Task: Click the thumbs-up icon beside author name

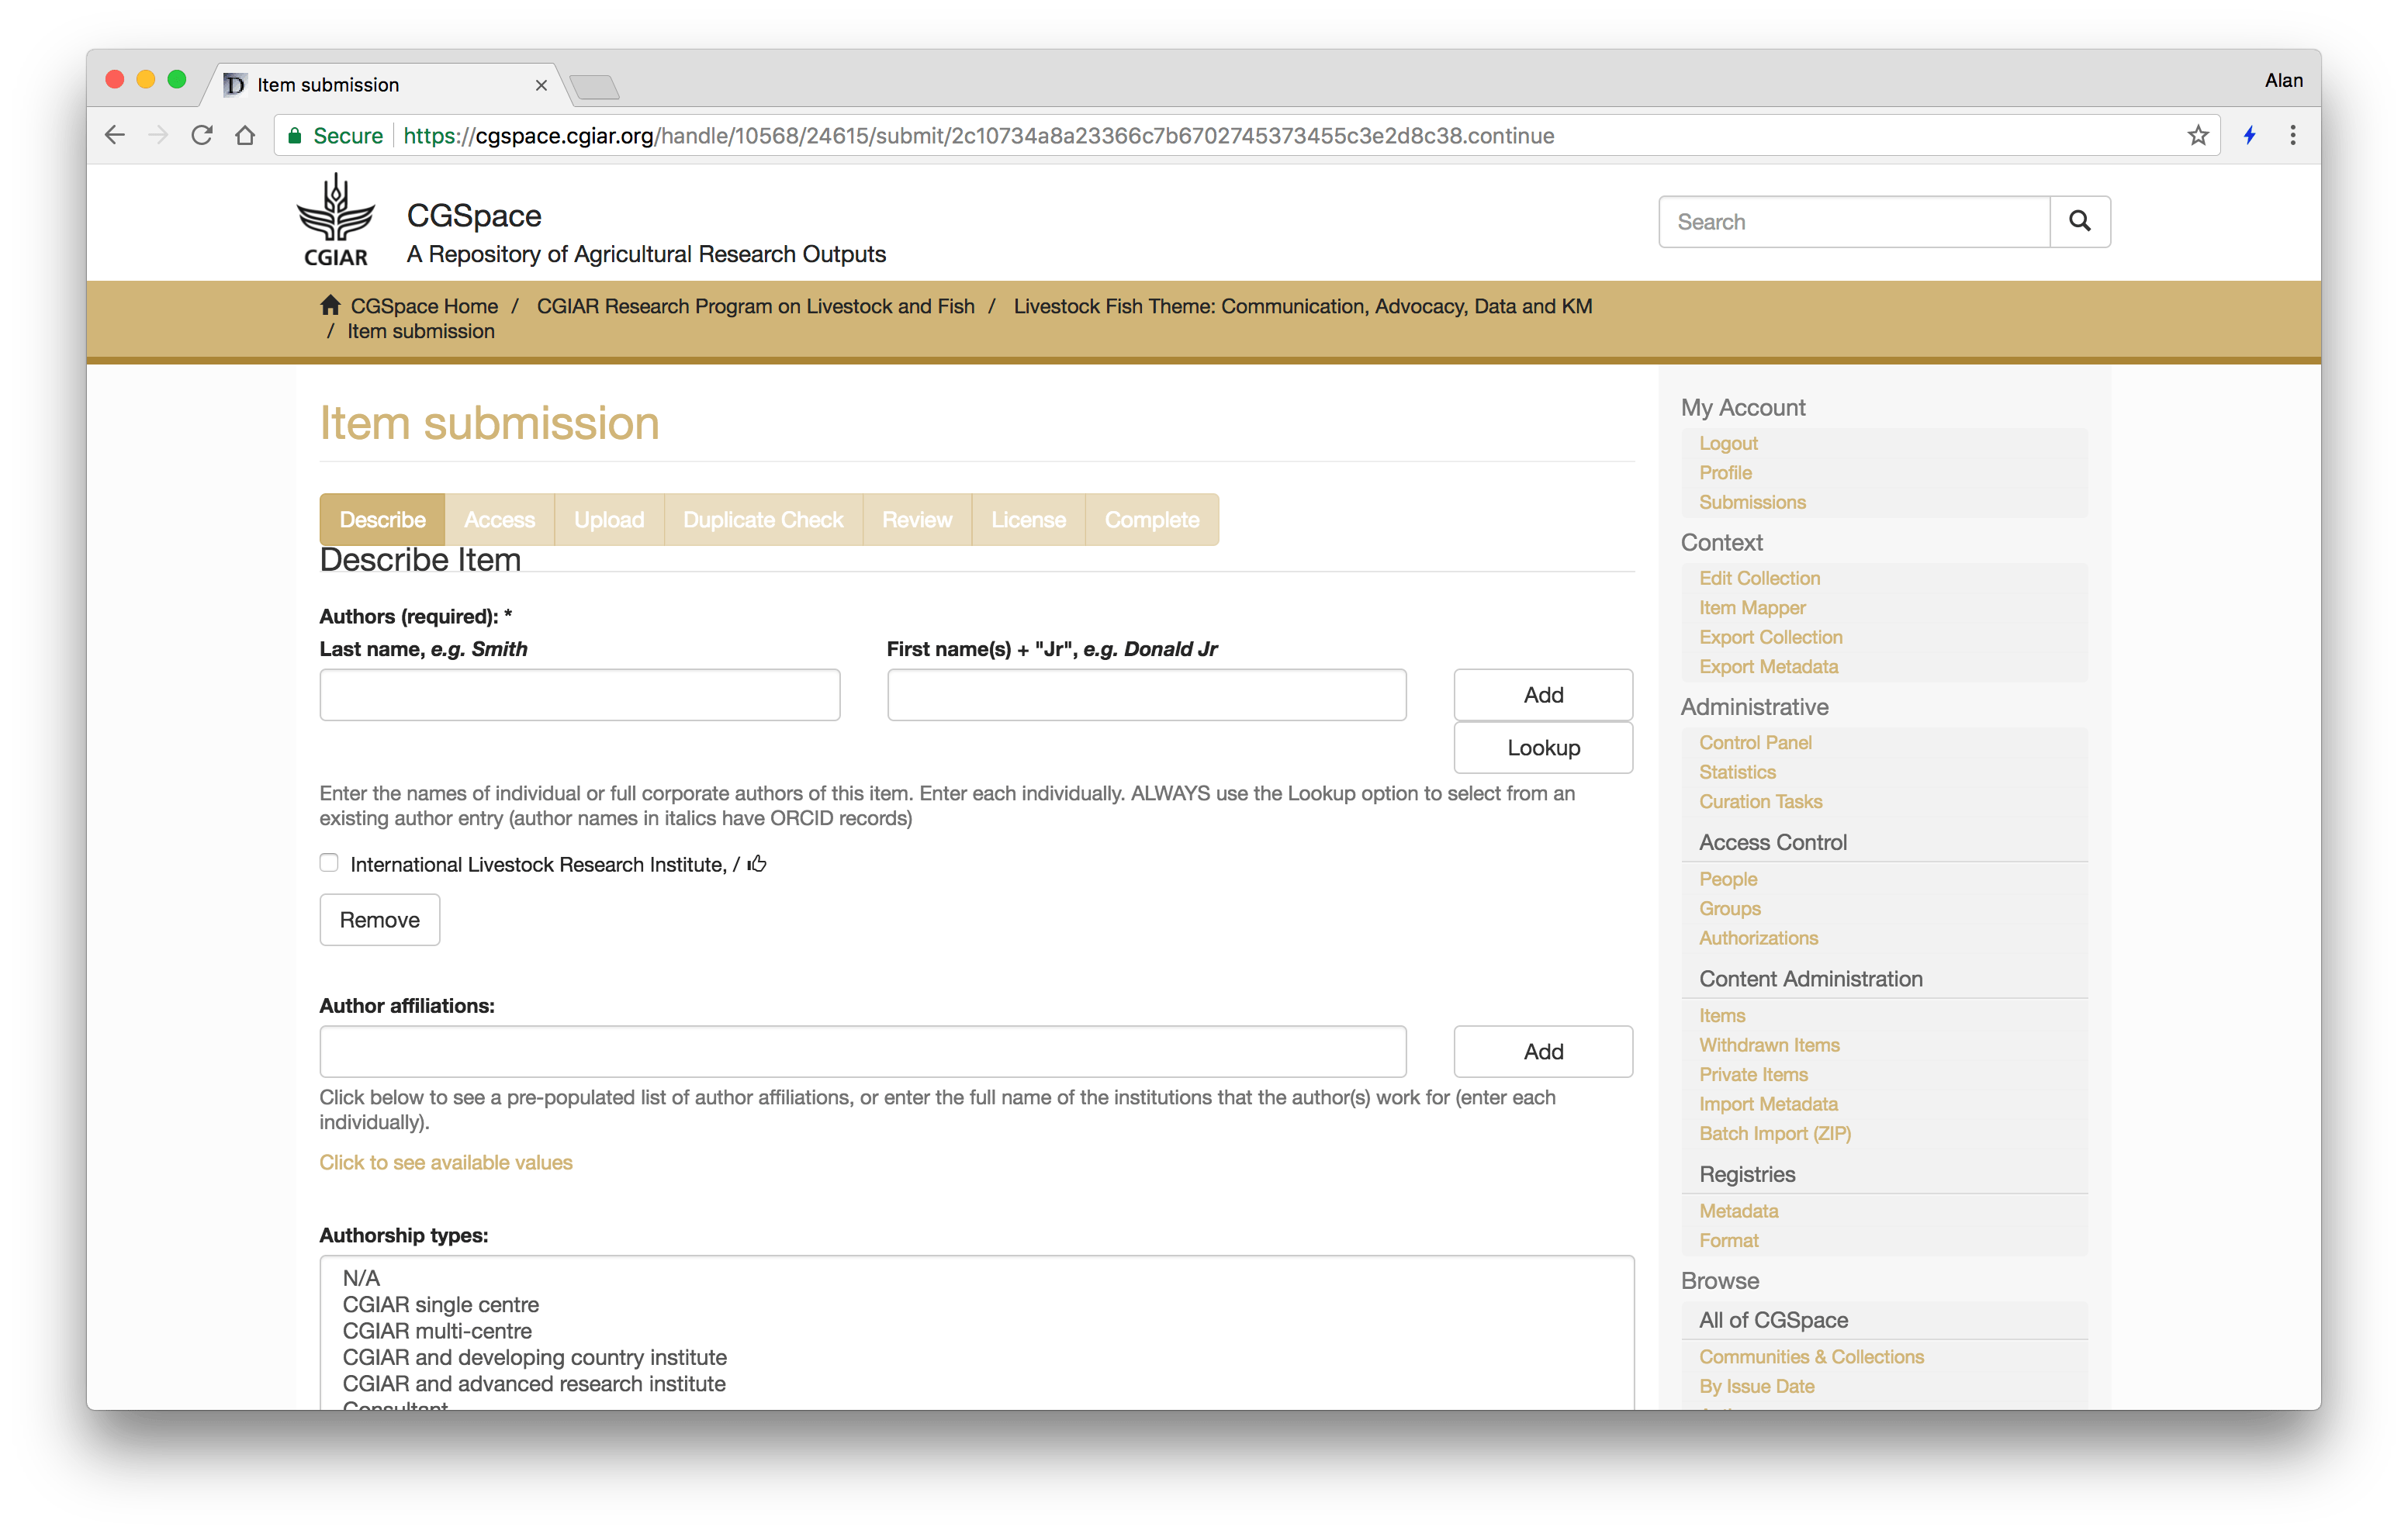Action: (757, 863)
